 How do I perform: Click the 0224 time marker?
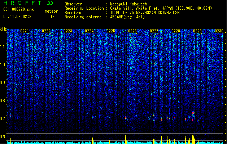[89, 31]
